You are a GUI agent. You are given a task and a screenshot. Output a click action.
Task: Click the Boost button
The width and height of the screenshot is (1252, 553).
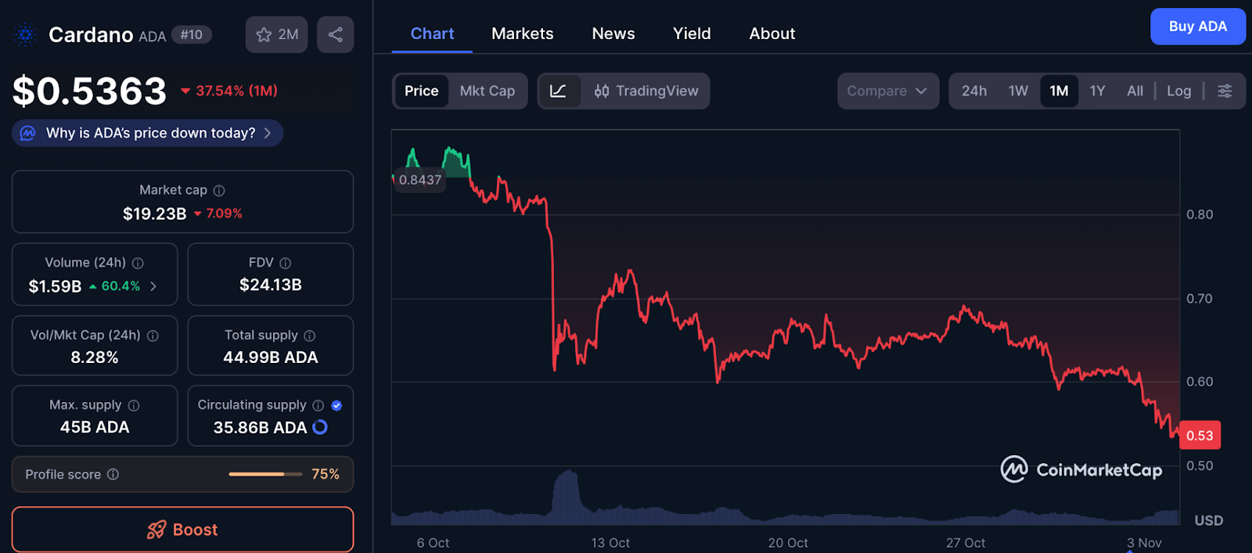[x=182, y=530]
